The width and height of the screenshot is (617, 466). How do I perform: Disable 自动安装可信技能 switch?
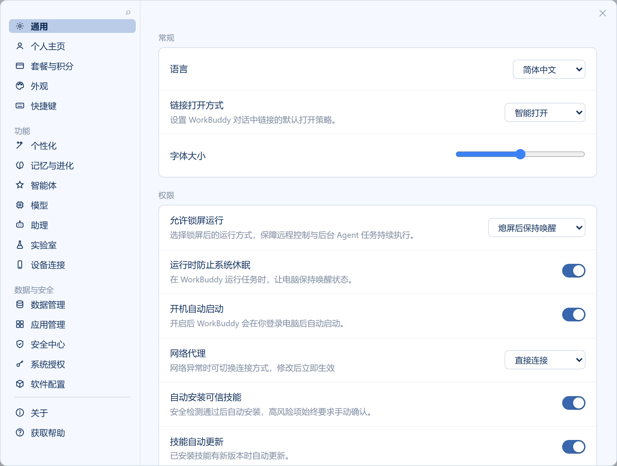coord(573,403)
